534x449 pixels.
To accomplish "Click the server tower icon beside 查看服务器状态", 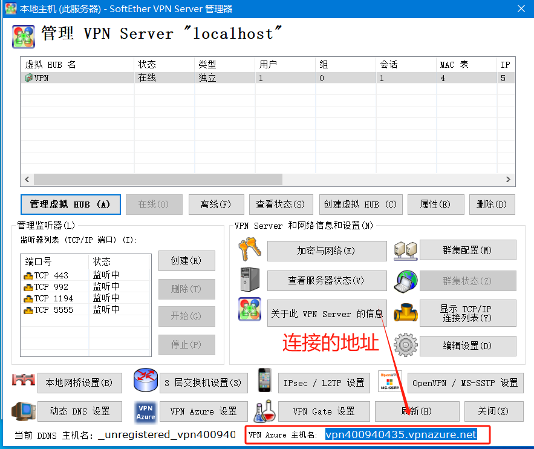I will pyautogui.click(x=250, y=280).
